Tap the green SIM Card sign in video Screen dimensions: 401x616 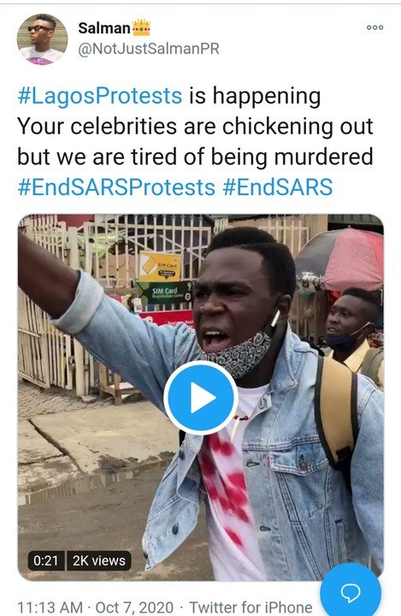click(164, 293)
